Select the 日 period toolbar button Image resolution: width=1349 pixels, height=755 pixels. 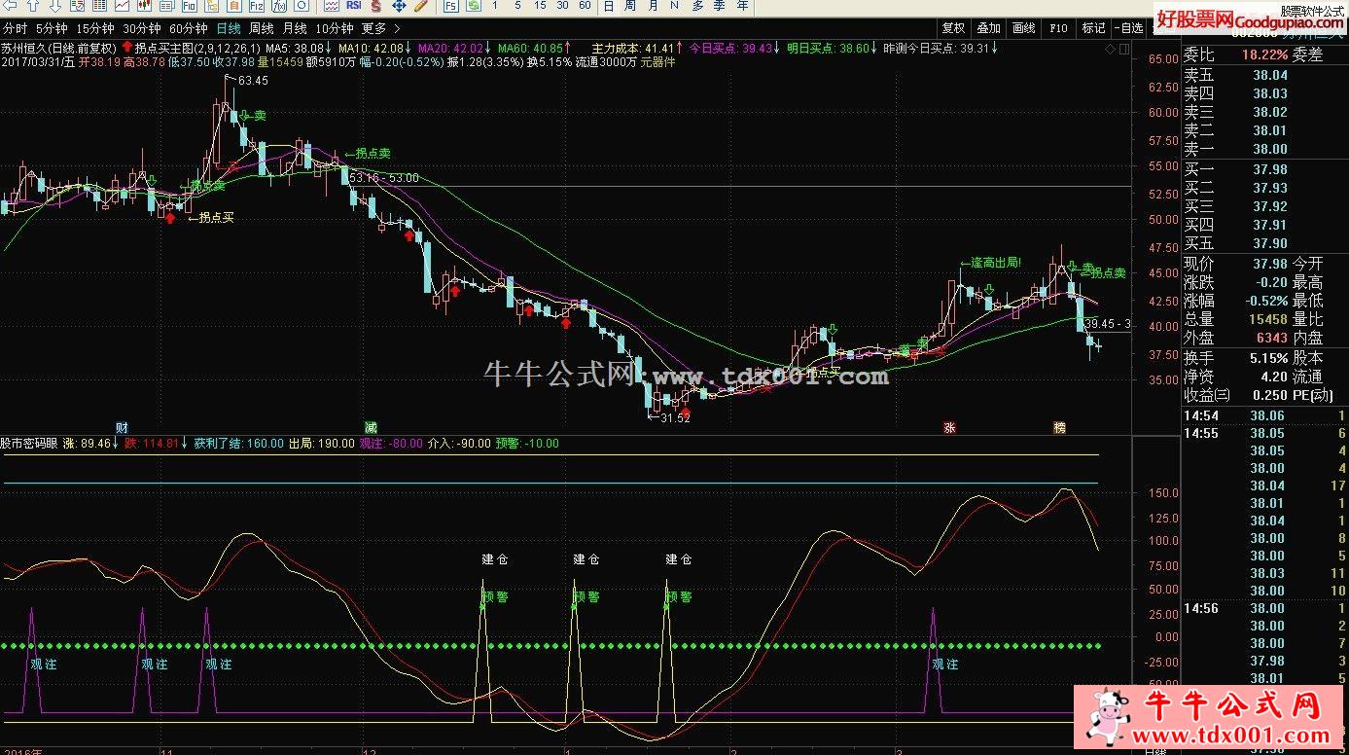click(609, 6)
